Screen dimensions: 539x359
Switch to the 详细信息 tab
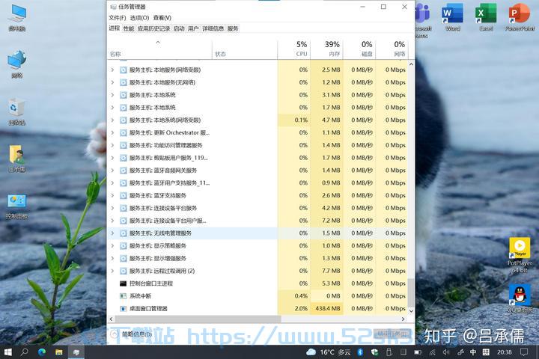[213, 28]
